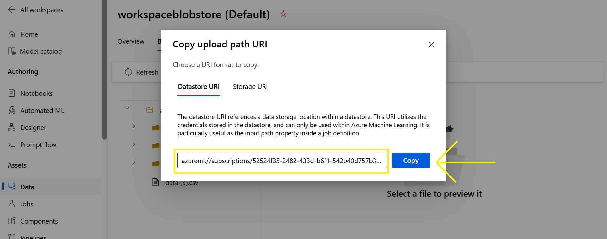Screen dimensions: 607x239
Task: Click the Refresh button label
Action: coord(147,72)
